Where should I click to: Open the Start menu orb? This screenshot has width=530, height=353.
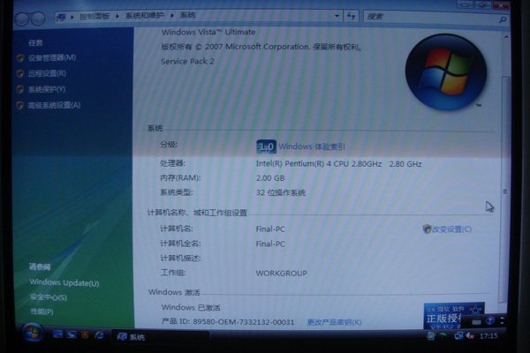[x=33, y=333]
